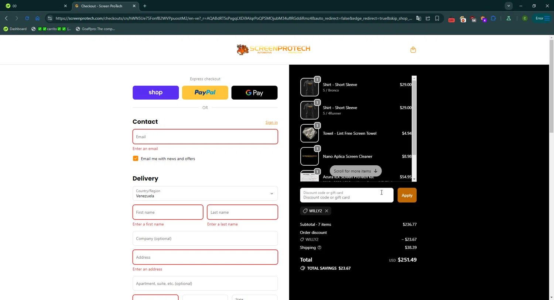Pay with Shop Pay button
The width and height of the screenshot is (554, 300).
(x=155, y=93)
